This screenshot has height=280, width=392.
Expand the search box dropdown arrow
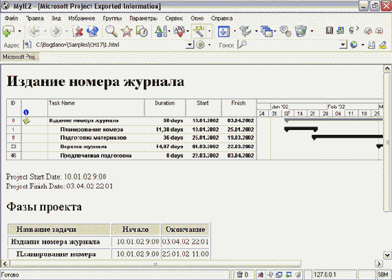(x=343, y=45)
